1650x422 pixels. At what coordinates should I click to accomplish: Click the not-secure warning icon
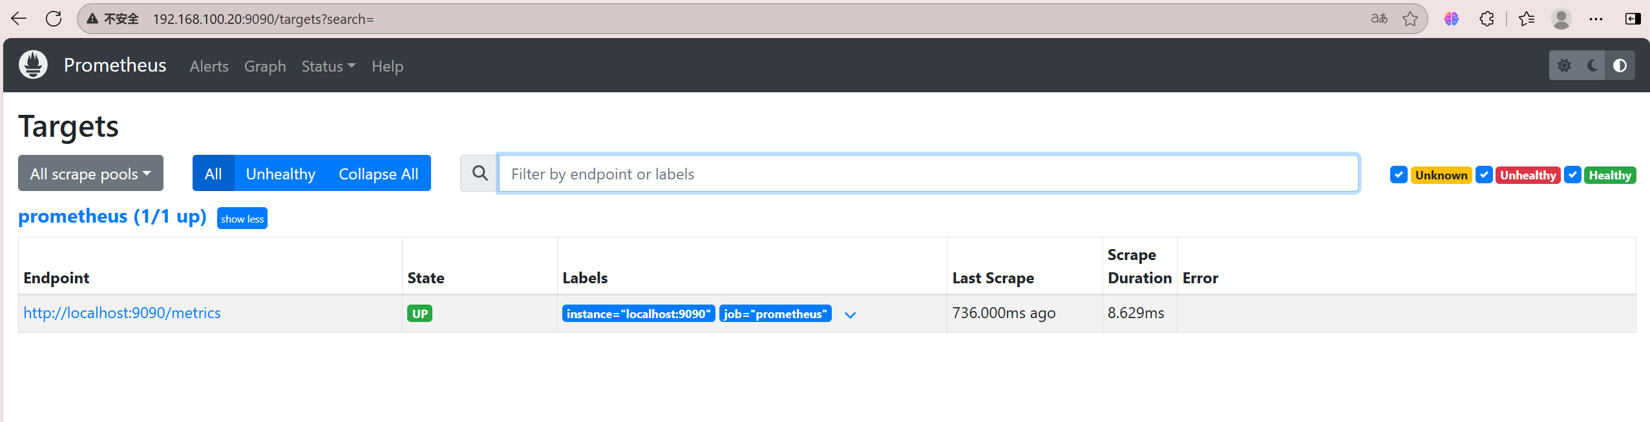pyautogui.click(x=92, y=19)
